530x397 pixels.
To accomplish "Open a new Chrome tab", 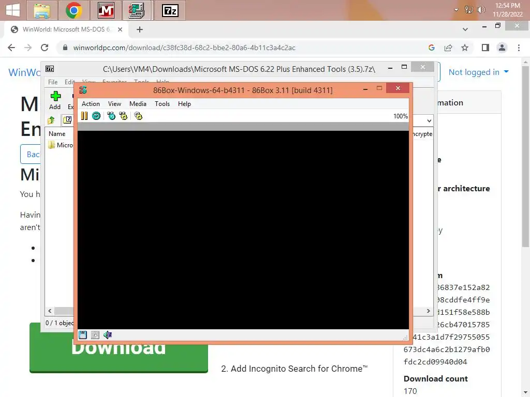I will coord(140,29).
